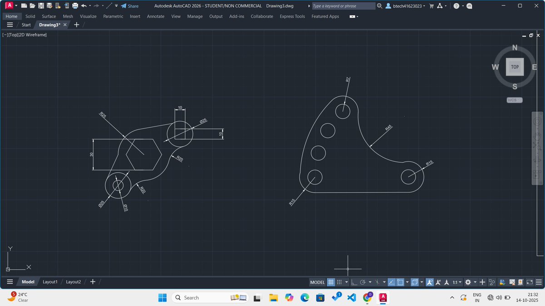Switch to the Start tab

point(26,24)
